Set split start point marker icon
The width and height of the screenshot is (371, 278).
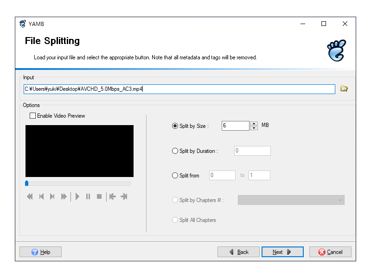pyautogui.click(x=113, y=196)
